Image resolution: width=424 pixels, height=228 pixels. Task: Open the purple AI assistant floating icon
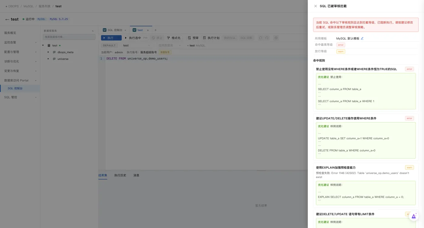click(413, 216)
